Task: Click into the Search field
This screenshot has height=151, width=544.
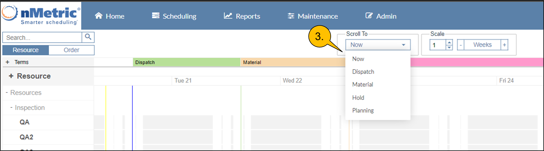Action: [42, 37]
